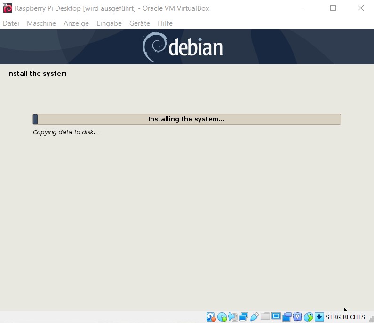The height and width of the screenshot is (323, 374).
Task: Open the Hilfe menu
Action: tap(165, 23)
